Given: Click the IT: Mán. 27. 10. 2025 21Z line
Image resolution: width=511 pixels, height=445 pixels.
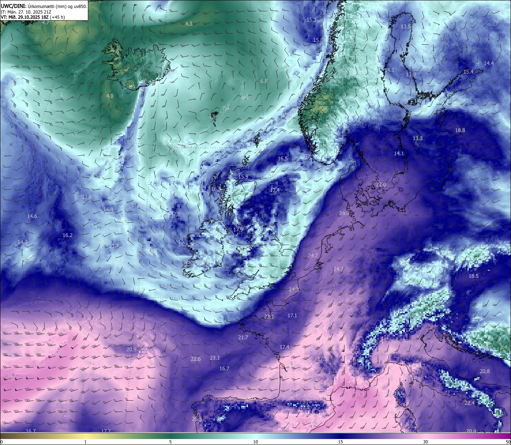Looking at the screenshot, I should pyautogui.click(x=26, y=12).
